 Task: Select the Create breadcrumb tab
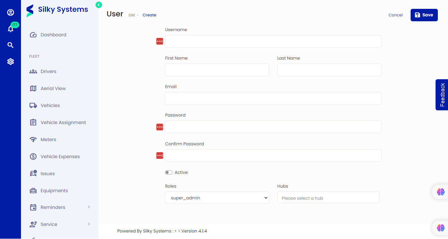click(x=149, y=15)
